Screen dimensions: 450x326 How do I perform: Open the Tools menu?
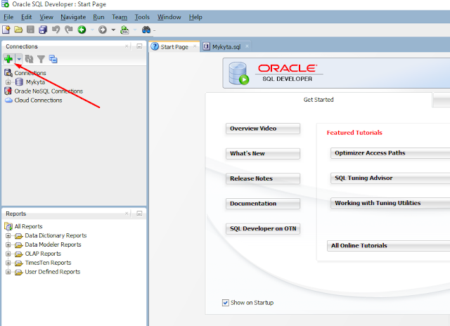142,17
